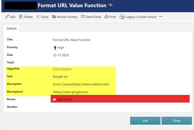Switch to the Default tab
Image resolution: width=194 pixels, height=130 pixels.
coord(12,28)
